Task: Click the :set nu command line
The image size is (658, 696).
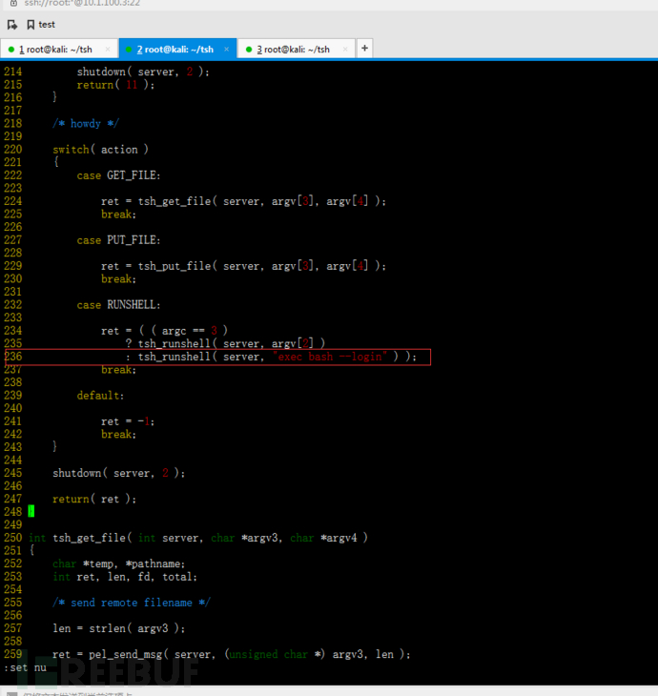Action: pos(25,667)
